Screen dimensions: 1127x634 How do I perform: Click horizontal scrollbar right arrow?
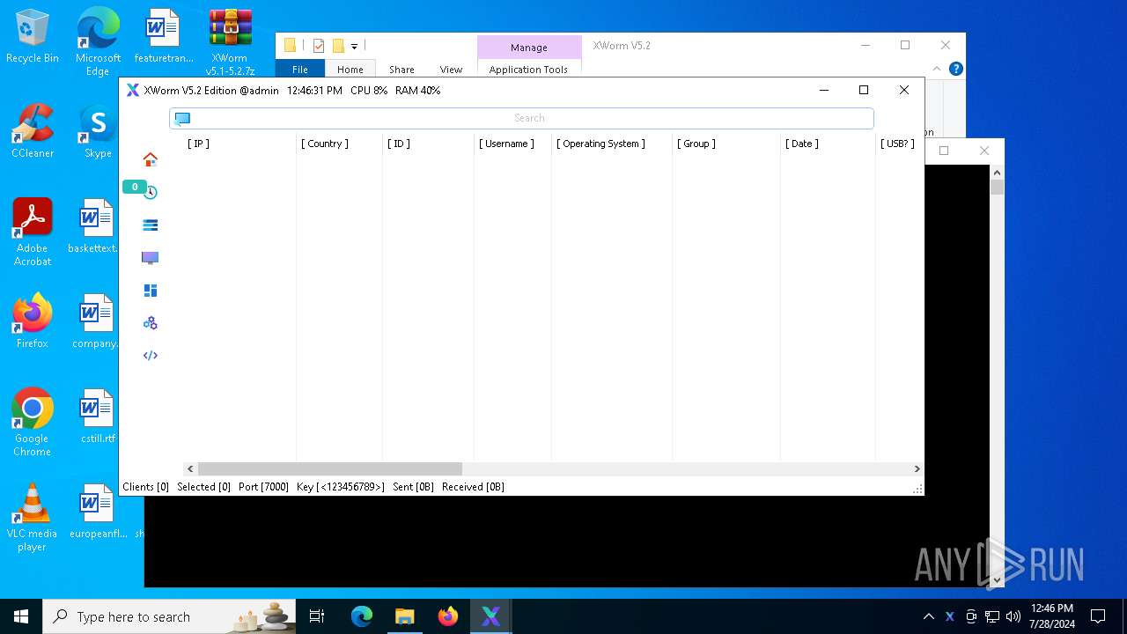[917, 468]
